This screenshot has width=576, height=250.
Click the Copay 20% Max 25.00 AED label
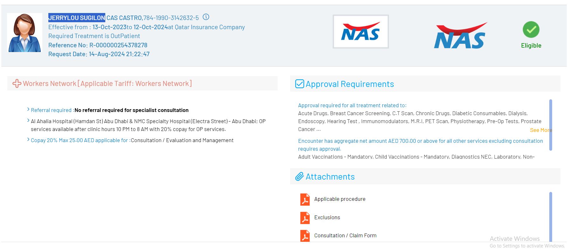click(x=80, y=140)
